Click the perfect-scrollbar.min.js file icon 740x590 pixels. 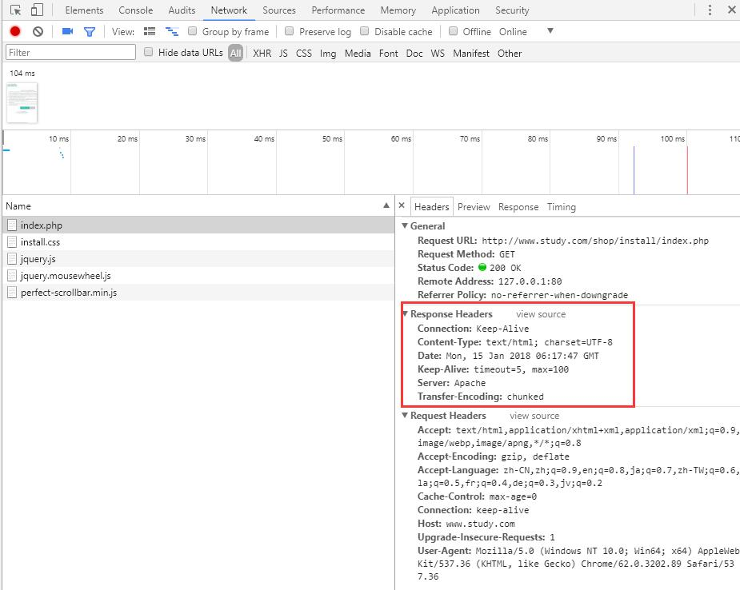(x=12, y=293)
